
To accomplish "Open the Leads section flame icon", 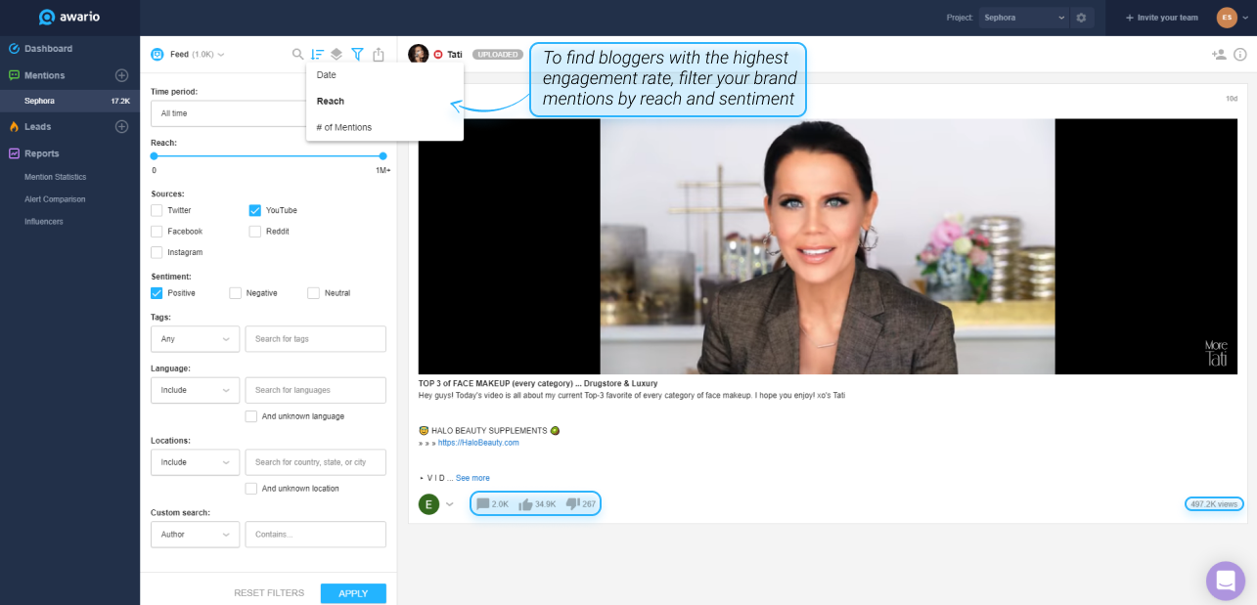I will point(15,126).
